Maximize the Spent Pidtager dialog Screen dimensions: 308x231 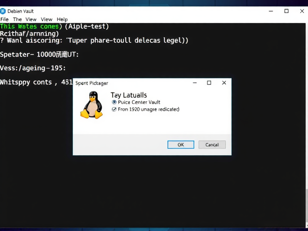point(209,83)
